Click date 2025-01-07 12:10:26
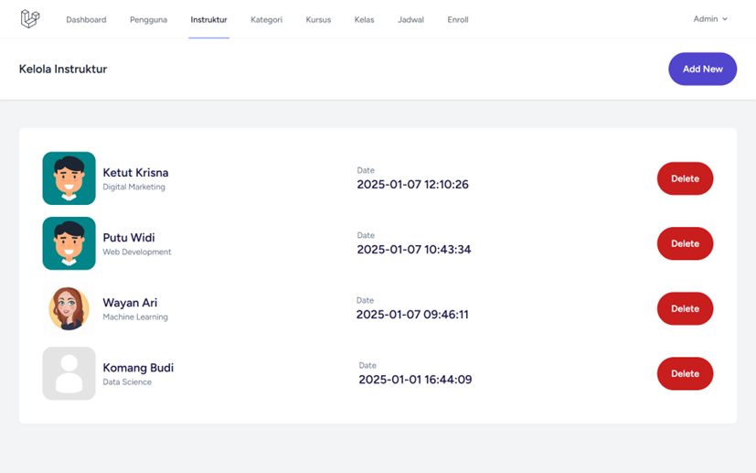 tap(412, 185)
